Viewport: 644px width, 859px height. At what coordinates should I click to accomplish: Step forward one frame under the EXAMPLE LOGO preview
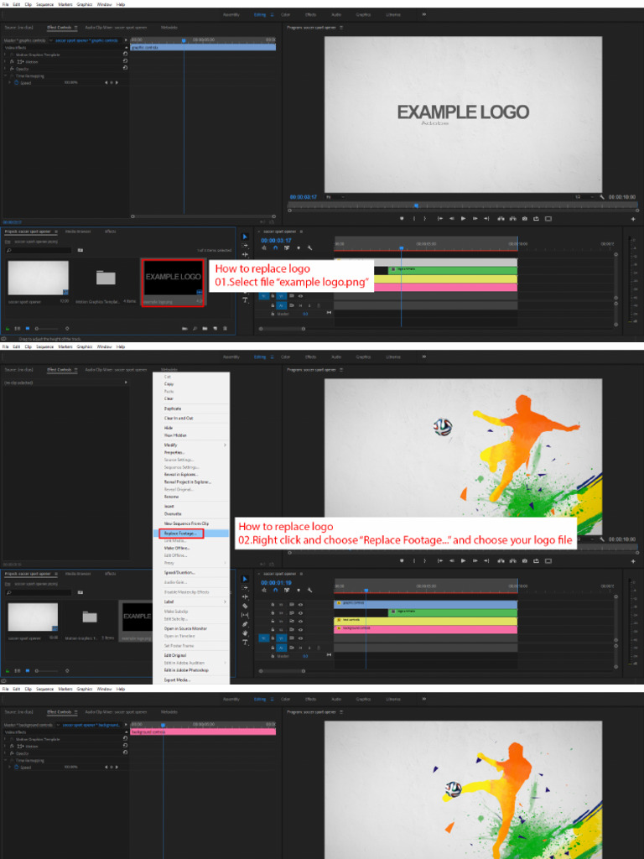475,219
